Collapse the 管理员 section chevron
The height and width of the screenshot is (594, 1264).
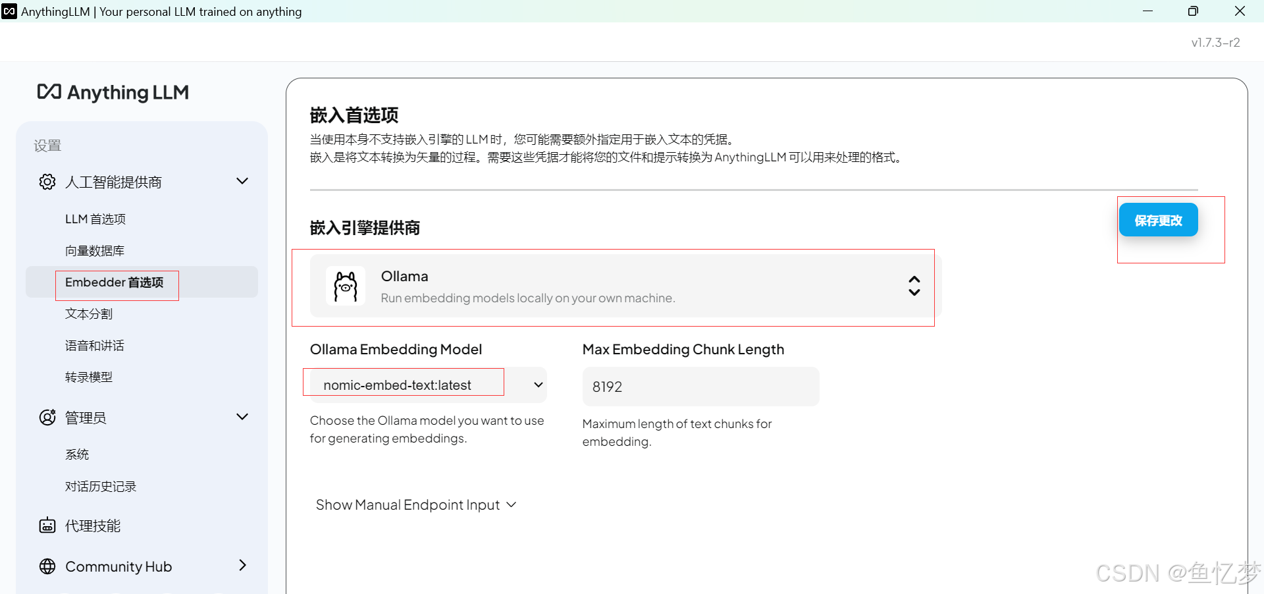(242, 417)
